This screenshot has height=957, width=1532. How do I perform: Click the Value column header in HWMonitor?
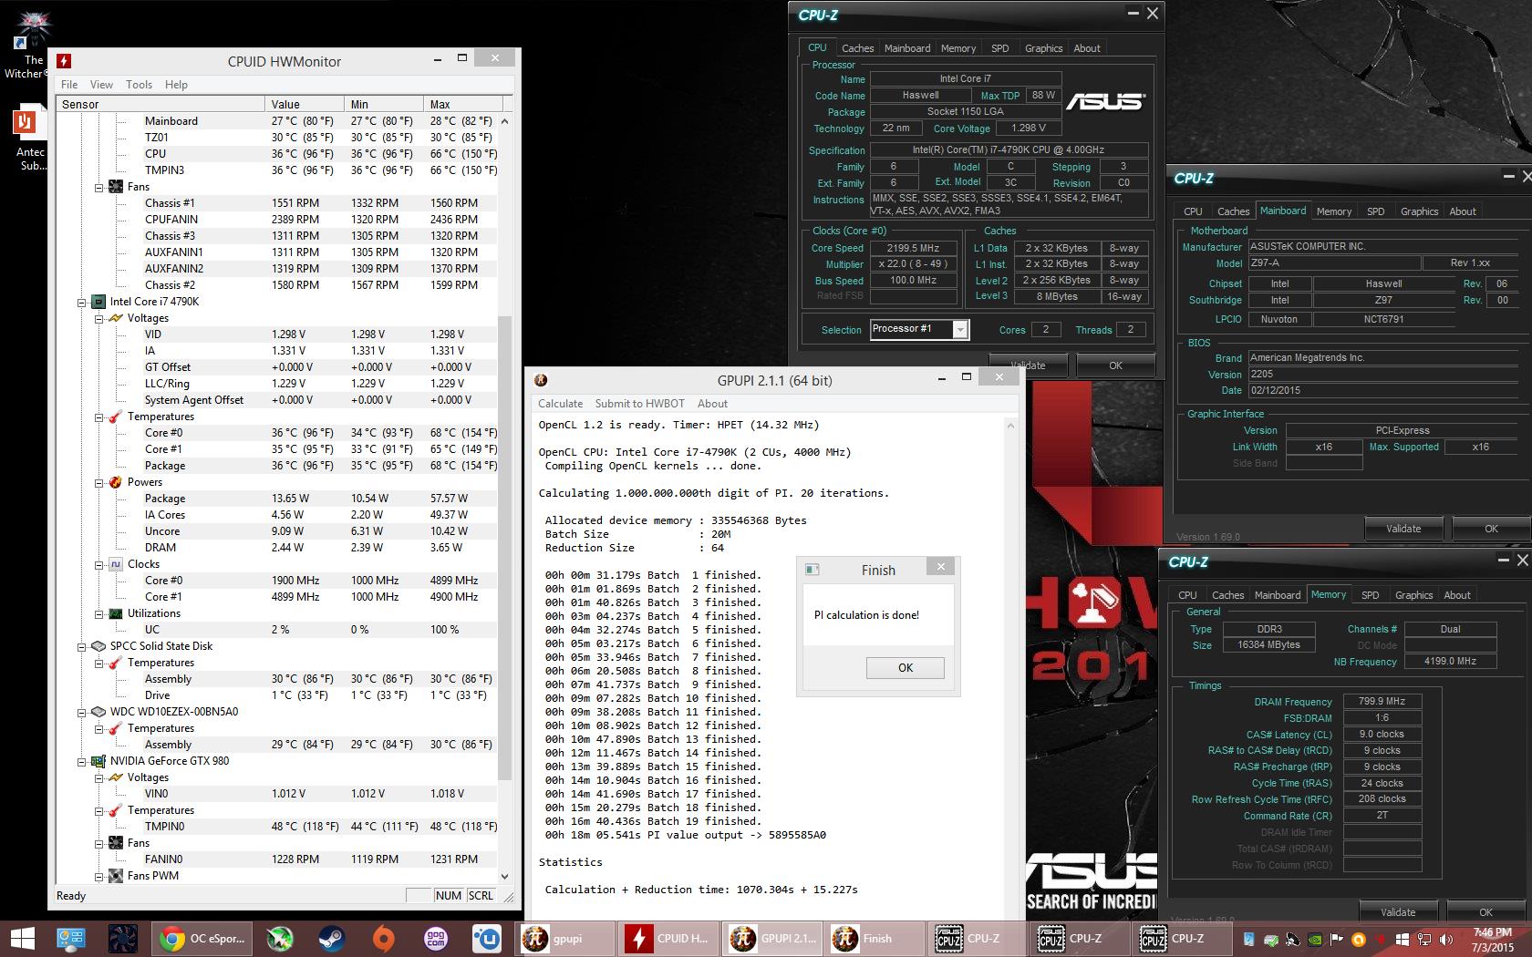pyautogui.click(x=305, y=104)
